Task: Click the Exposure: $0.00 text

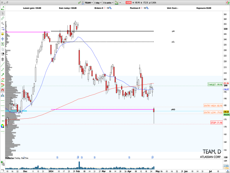Action: tap(204, 8)
